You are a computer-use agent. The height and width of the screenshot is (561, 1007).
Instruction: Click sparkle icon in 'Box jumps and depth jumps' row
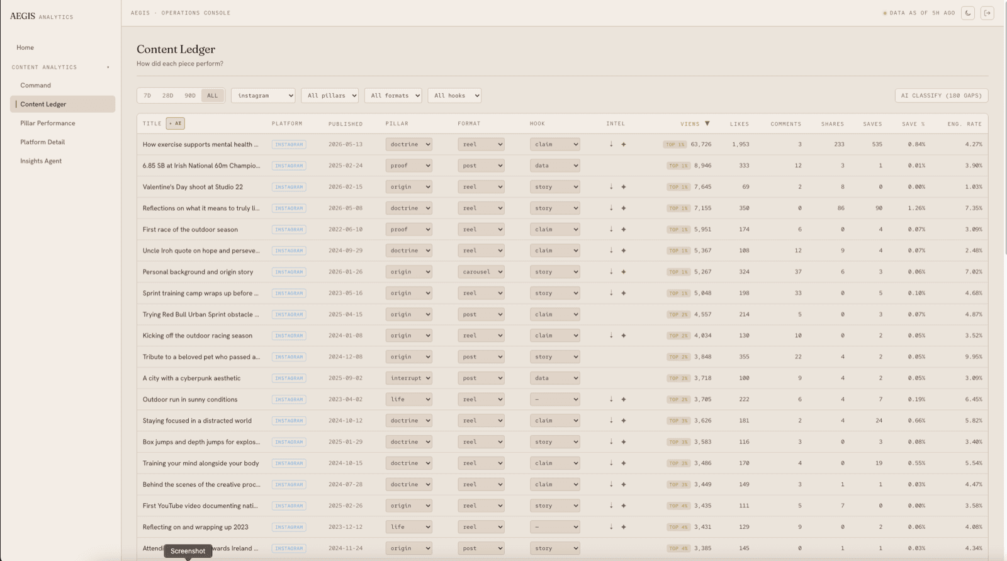pyautogui.click(x=624, y=442)
